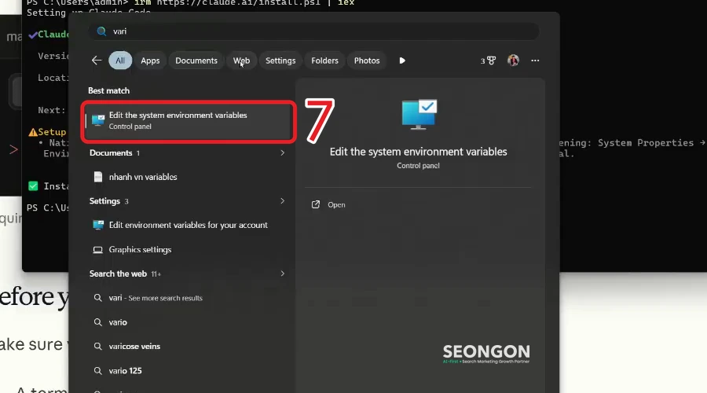Switch to the Documents filter tab

196,61
